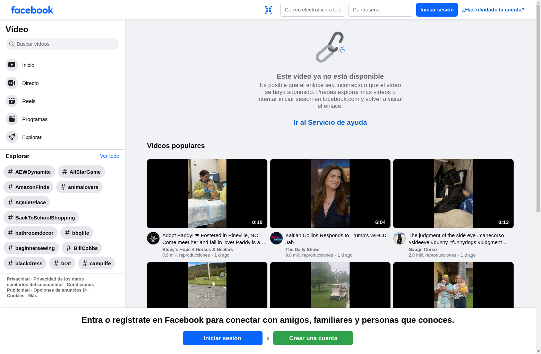
Task: Play the dog on road video thumbnail
Action: (207, 285)
